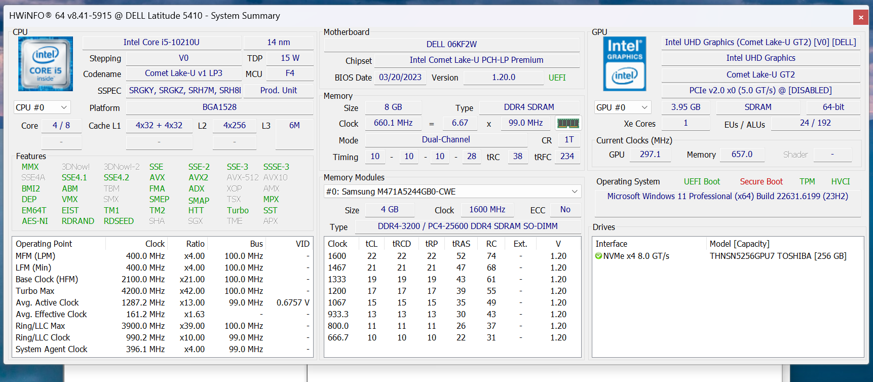The image size is (873, 382).
Task: Click the tRCD column header
Action: click(x=401, y=244)
